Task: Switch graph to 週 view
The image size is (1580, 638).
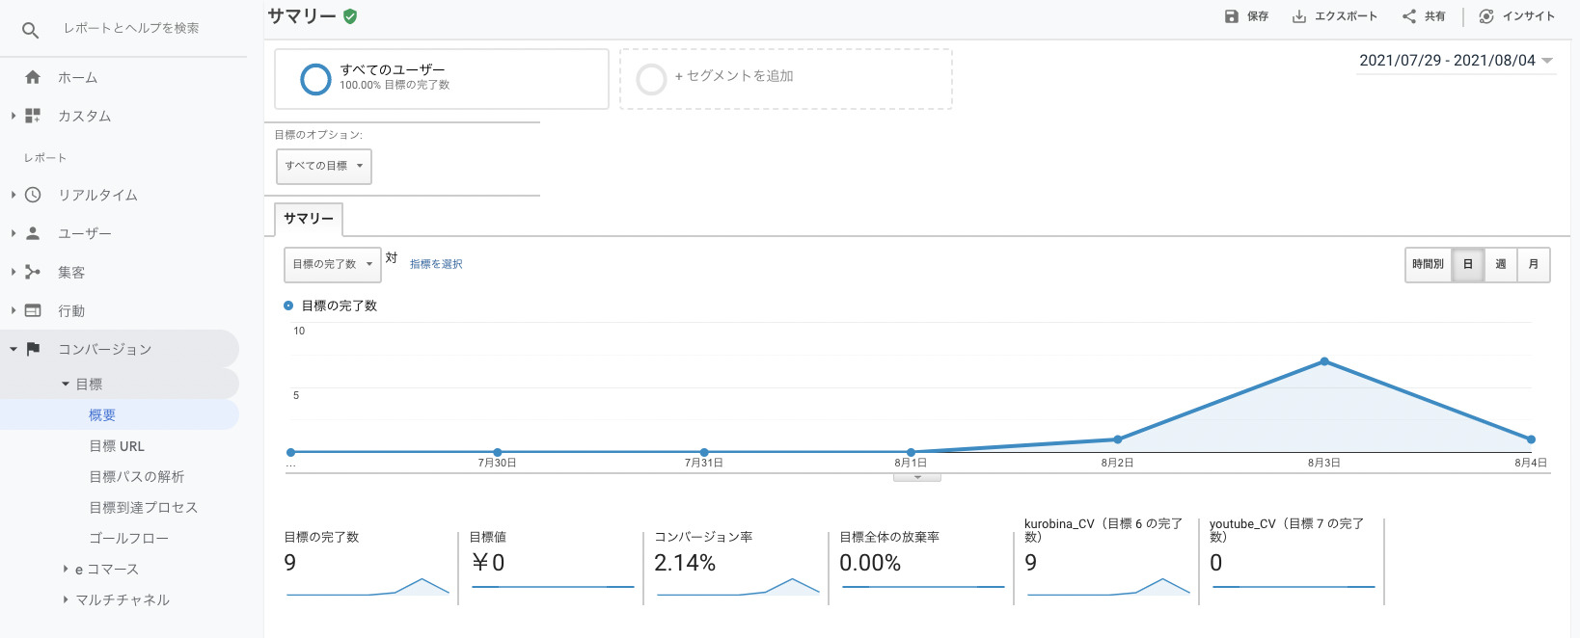Action: [x=1500, y=264]
